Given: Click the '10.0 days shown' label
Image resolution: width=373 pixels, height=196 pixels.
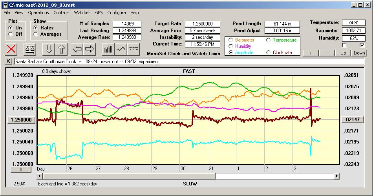Looking at the screenshot, I should [x=55, y=71].
